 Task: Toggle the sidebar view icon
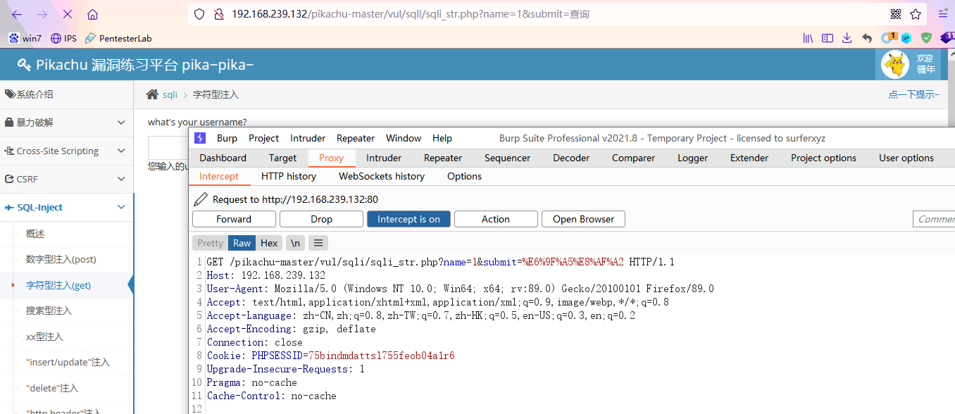[828, 38]
